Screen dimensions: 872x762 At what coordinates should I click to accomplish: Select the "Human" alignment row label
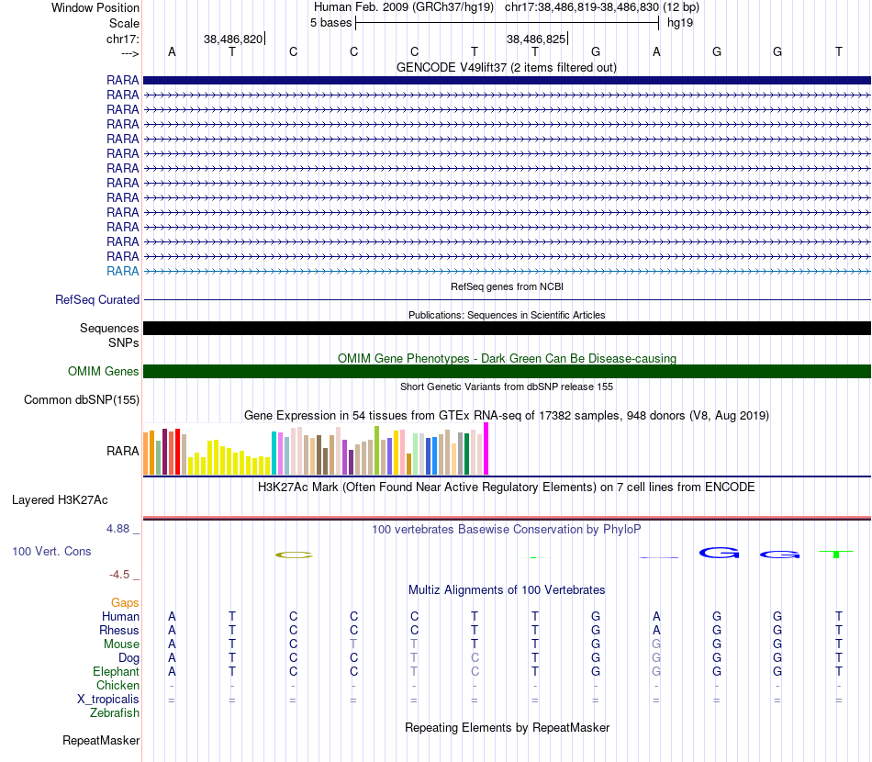120,616
